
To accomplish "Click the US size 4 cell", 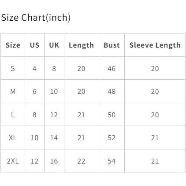I will coord(34,68).
